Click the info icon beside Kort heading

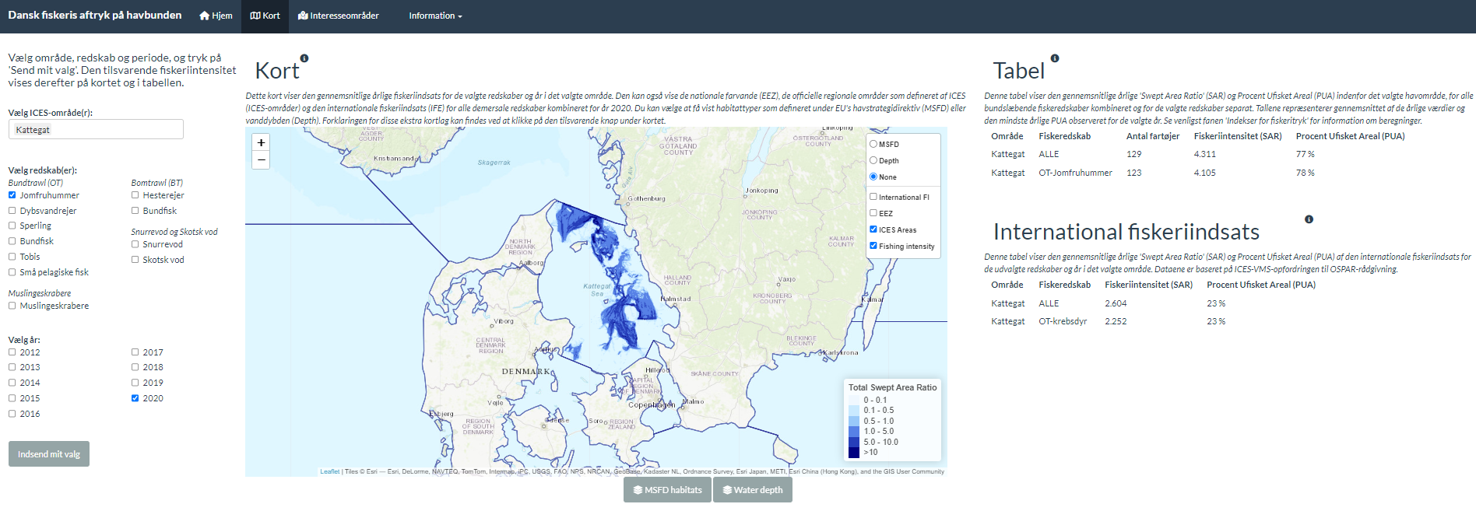304,58
